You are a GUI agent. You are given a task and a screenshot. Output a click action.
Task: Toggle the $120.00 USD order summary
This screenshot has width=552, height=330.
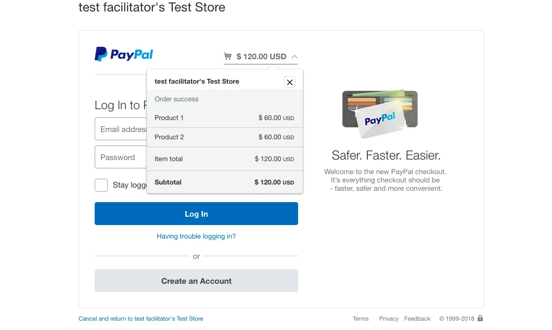pos(261,57)
